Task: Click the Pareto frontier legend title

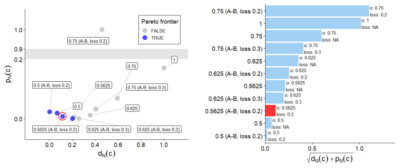Action: point(160,22)
